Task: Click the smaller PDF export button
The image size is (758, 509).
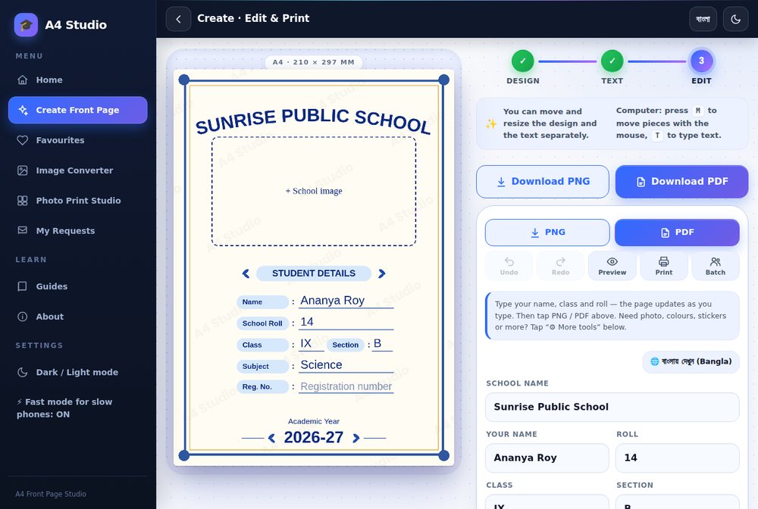Action: [677, 233]
